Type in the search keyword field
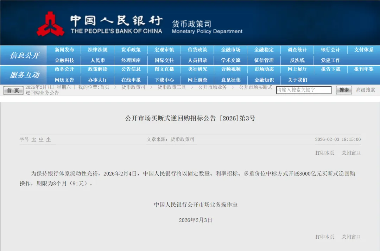 tap(304, 90)
